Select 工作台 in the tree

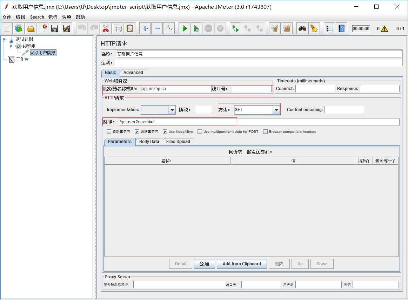(22, 60)
